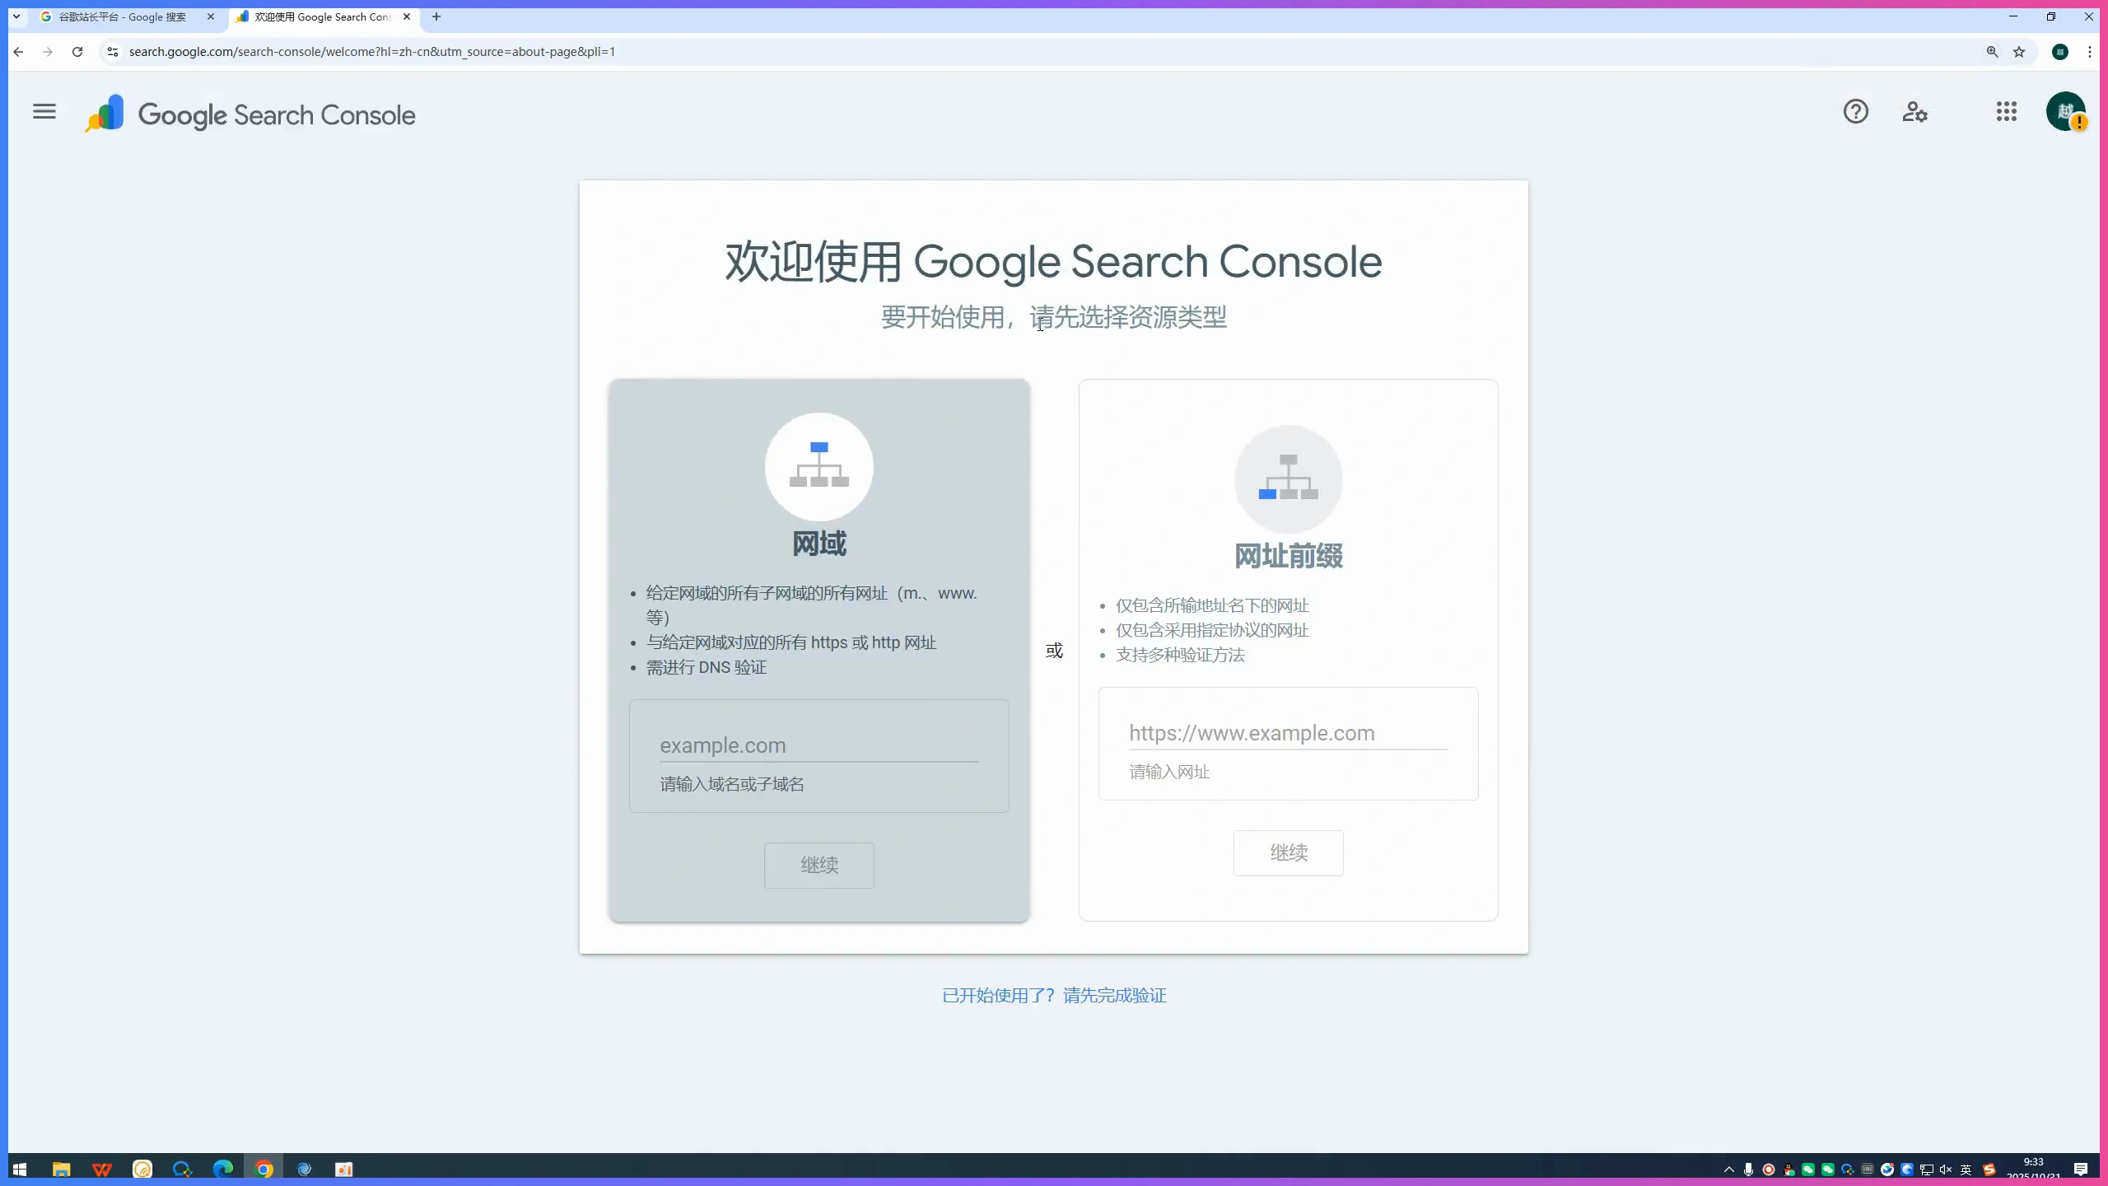Toggle the 英 input method indicator
This screenshot has height=1186, width=2108.
click(1966, 1170)
